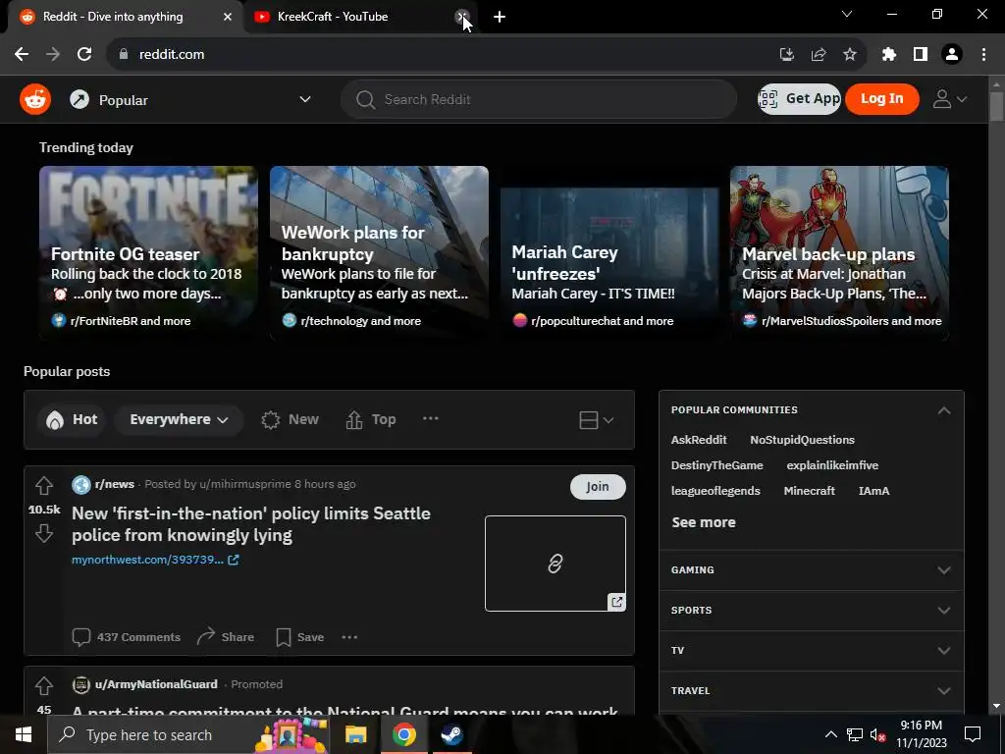This screenshot has width=1005, height=754.
Task: Click See more communities
Action: point(703,522)
